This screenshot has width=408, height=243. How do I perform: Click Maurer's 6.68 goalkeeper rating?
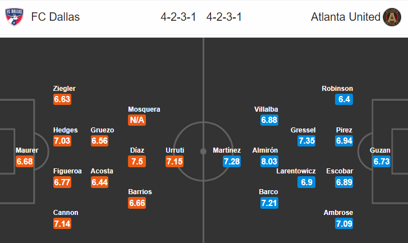tap(25, 161)
